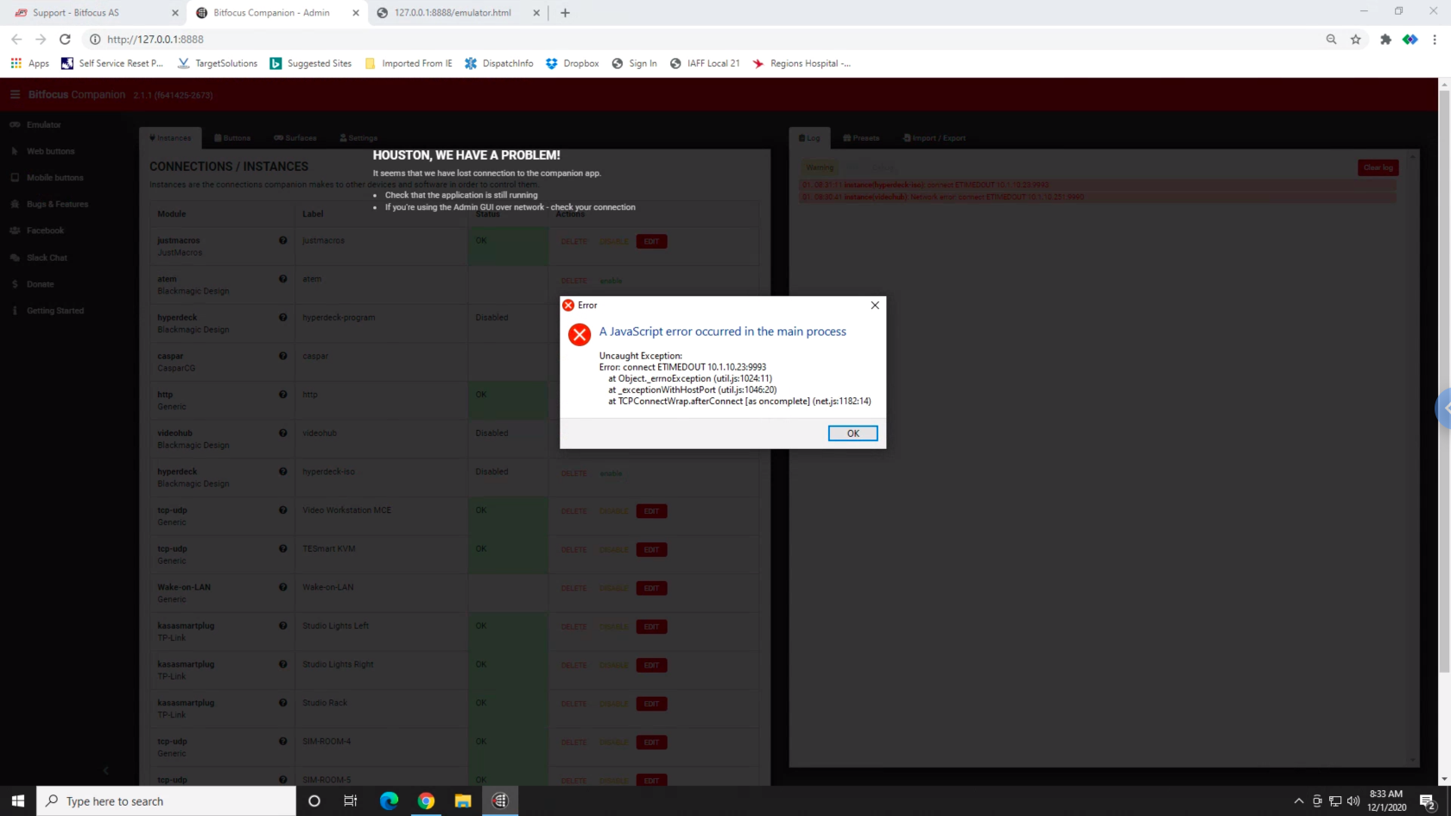Open the IAFF Local 21 bookmark

(x=705, y=63)
